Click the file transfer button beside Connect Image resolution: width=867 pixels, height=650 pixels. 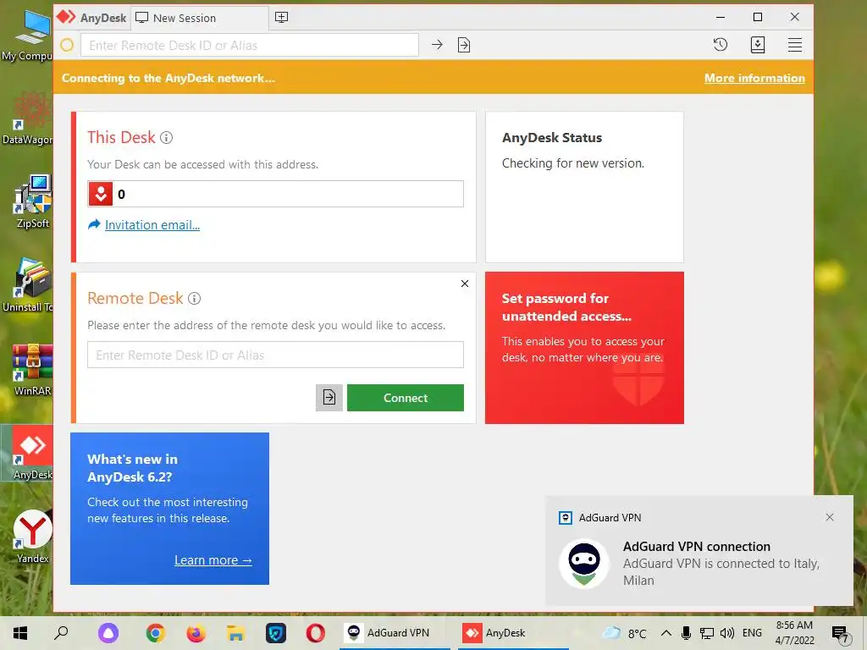329,398
